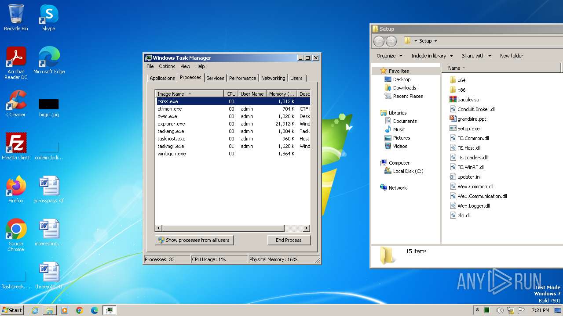Open Windows Media Player taskbar icon
The height and width of the screenshot is (316, 563).
(x=65, y=310)
